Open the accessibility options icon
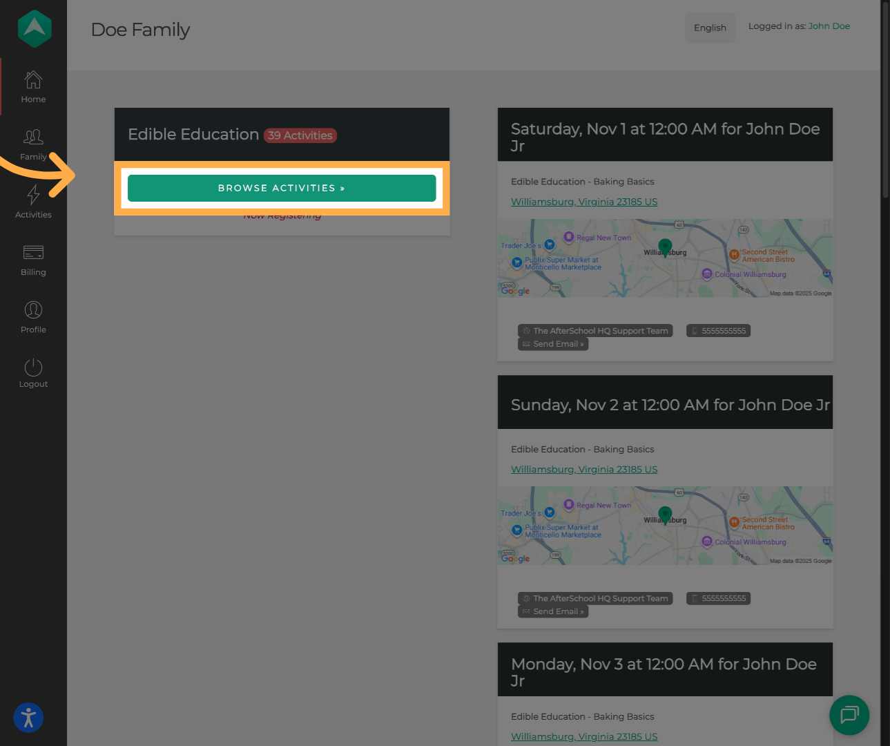Screen dimensions: 890x746 click(28, 718)
